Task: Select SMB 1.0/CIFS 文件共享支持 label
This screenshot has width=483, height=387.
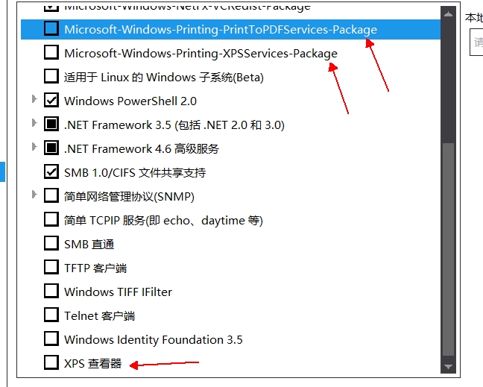Action: coord(135,173)
